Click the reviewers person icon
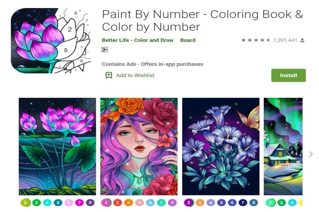The image size is (319, 212). (302, 40)
